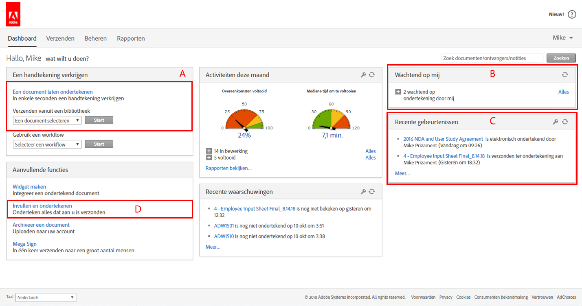582x306 pixels.
Task: Open the Voorwaarden footer link
Action: point(423,297)
